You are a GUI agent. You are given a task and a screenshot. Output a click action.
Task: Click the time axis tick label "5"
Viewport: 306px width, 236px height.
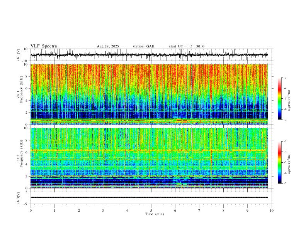coord(151,211)
